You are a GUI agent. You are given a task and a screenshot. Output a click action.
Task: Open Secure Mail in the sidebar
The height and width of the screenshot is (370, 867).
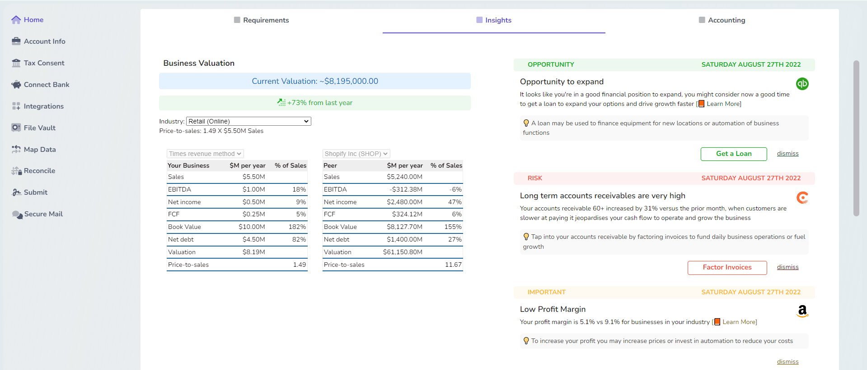click(37, 214)
